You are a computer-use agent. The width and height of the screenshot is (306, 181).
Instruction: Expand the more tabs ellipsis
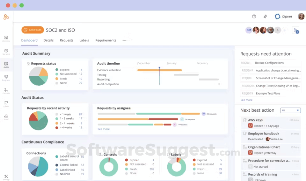pos(125,40)
